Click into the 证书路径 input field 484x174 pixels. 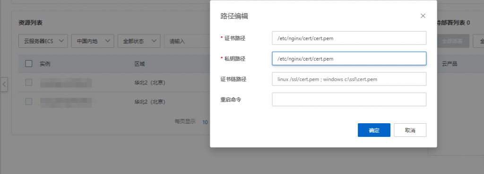[349, 38]
